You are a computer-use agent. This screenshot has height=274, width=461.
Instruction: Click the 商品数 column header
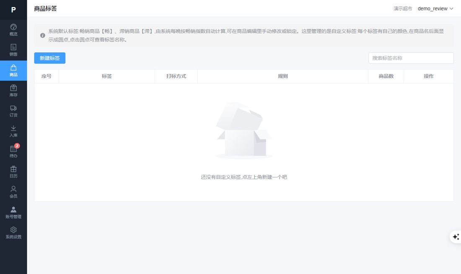tap(386, 76)
